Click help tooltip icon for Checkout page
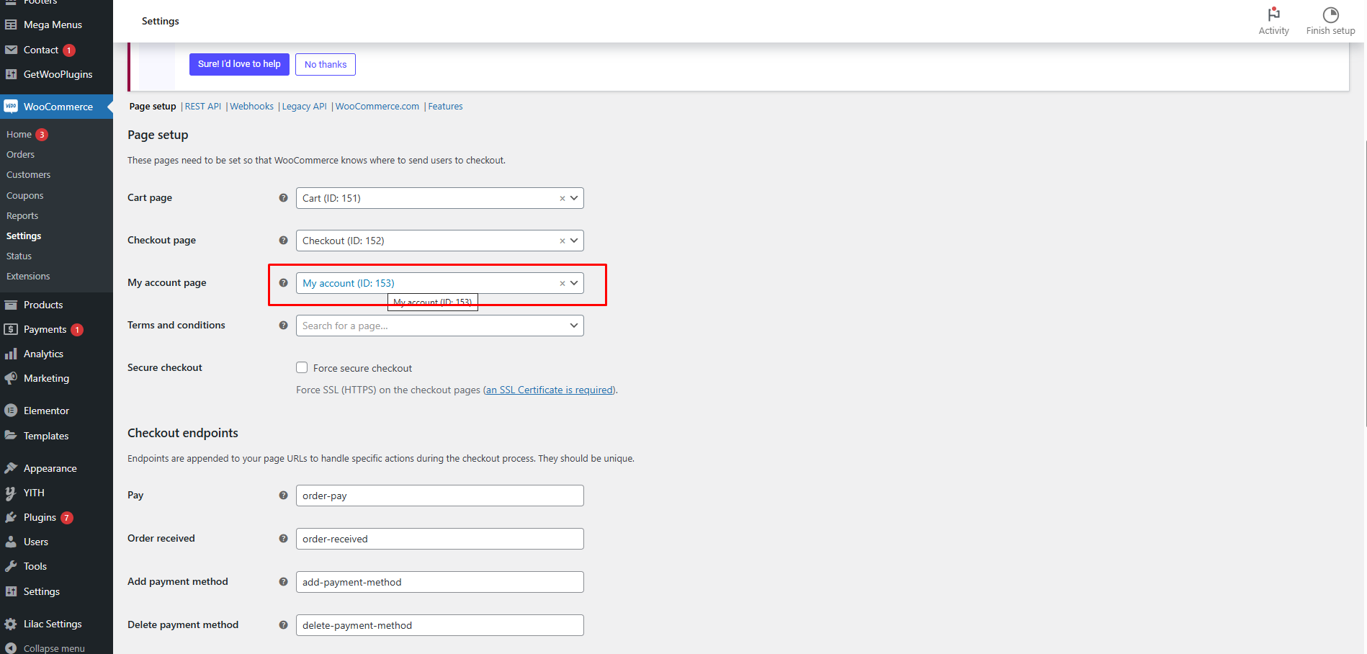Screen dimensions: 1367x654 [x=283, y=240]
